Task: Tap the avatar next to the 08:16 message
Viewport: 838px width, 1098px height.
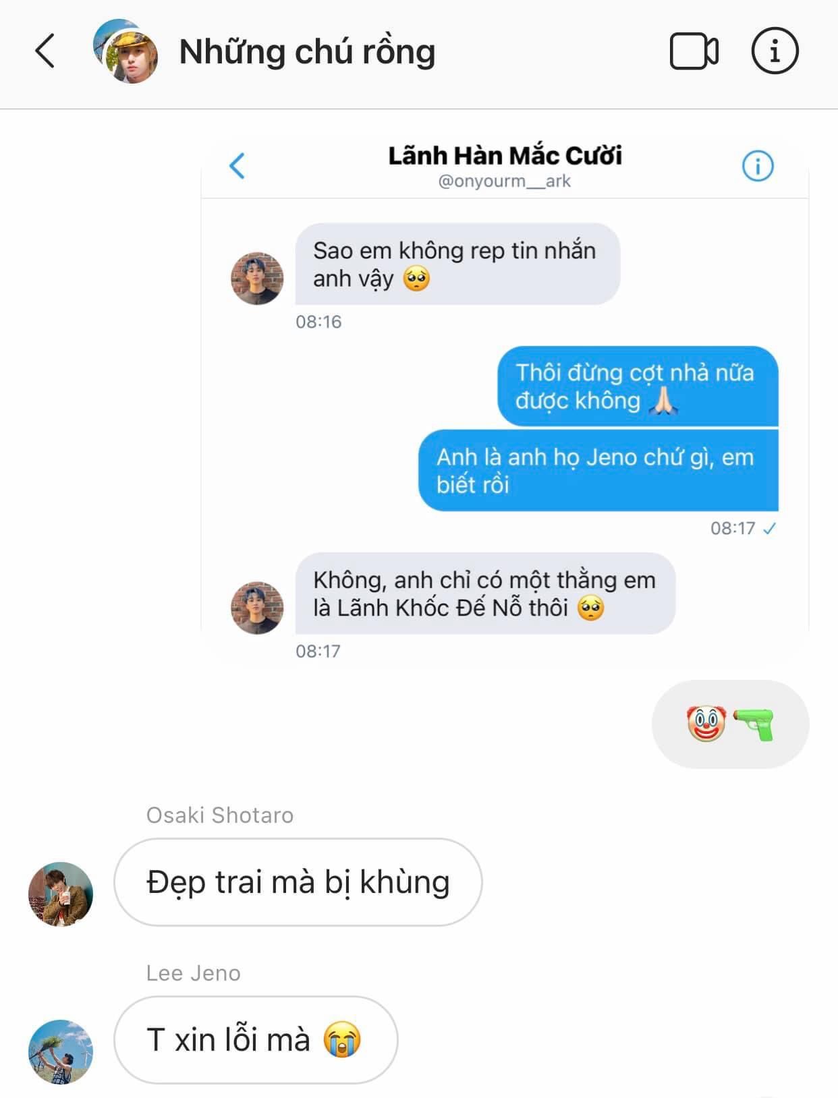Action: click(x=257, y=278)
